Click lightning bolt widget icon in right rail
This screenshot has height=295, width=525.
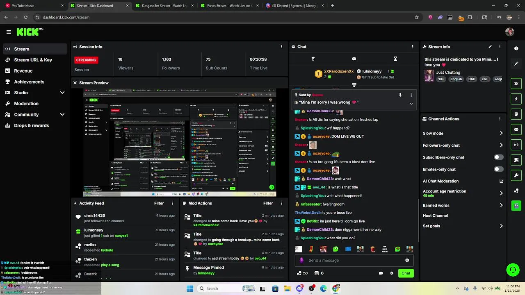click(x=516, y=99)
